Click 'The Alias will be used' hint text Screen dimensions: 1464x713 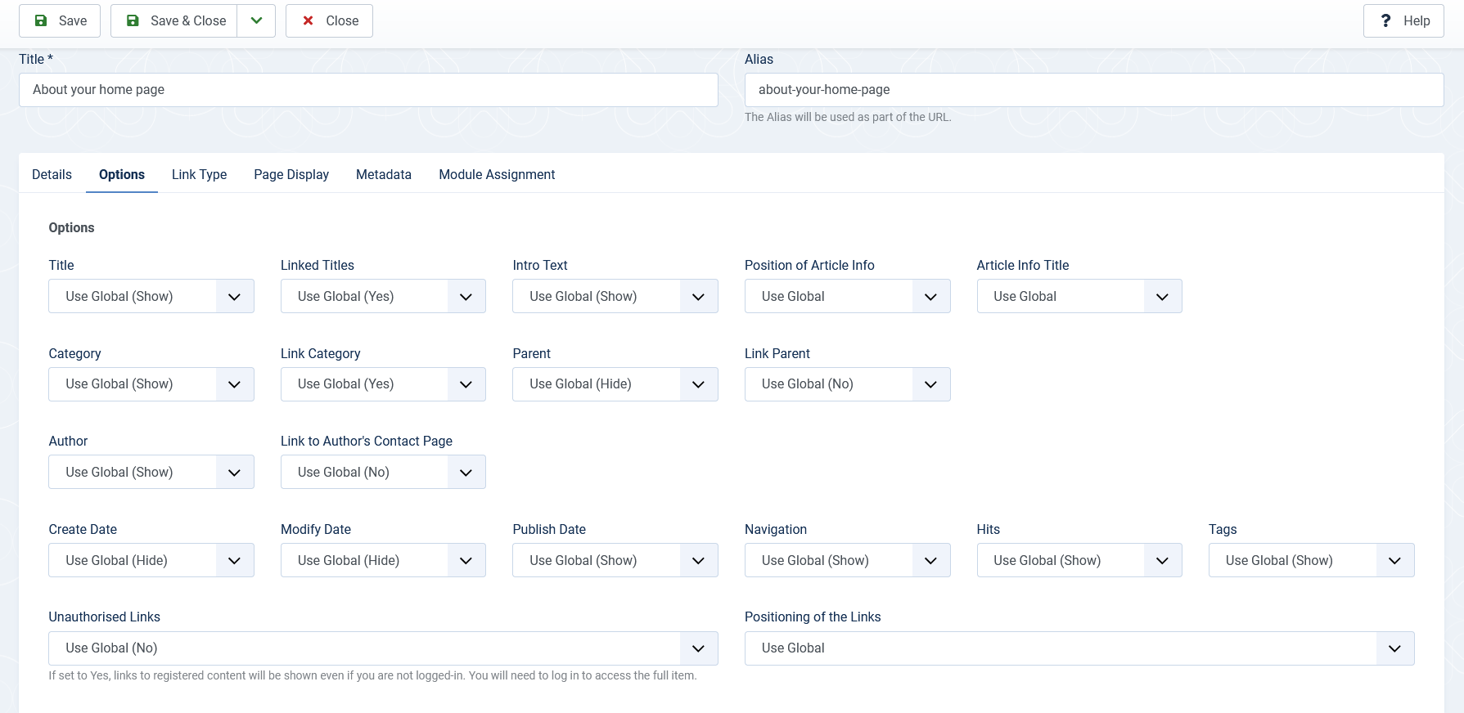click(848, 117)
